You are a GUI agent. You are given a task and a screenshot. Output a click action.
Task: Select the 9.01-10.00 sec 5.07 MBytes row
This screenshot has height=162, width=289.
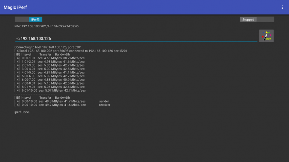click(50, 91)
